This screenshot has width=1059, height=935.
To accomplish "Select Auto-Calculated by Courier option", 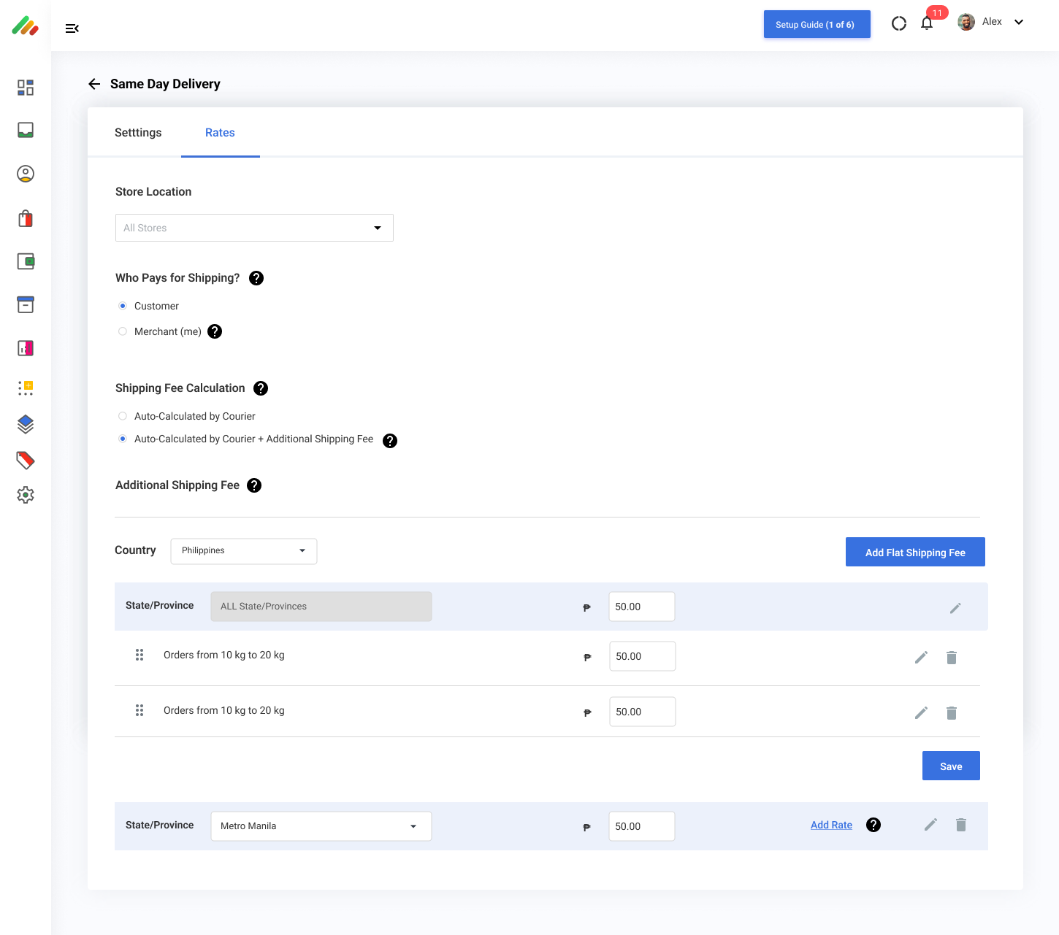I will click(123, 416).
